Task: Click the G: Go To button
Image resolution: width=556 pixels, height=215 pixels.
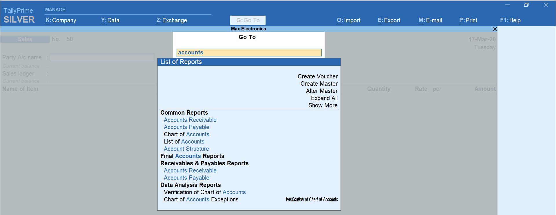Action: coord(248,20)
